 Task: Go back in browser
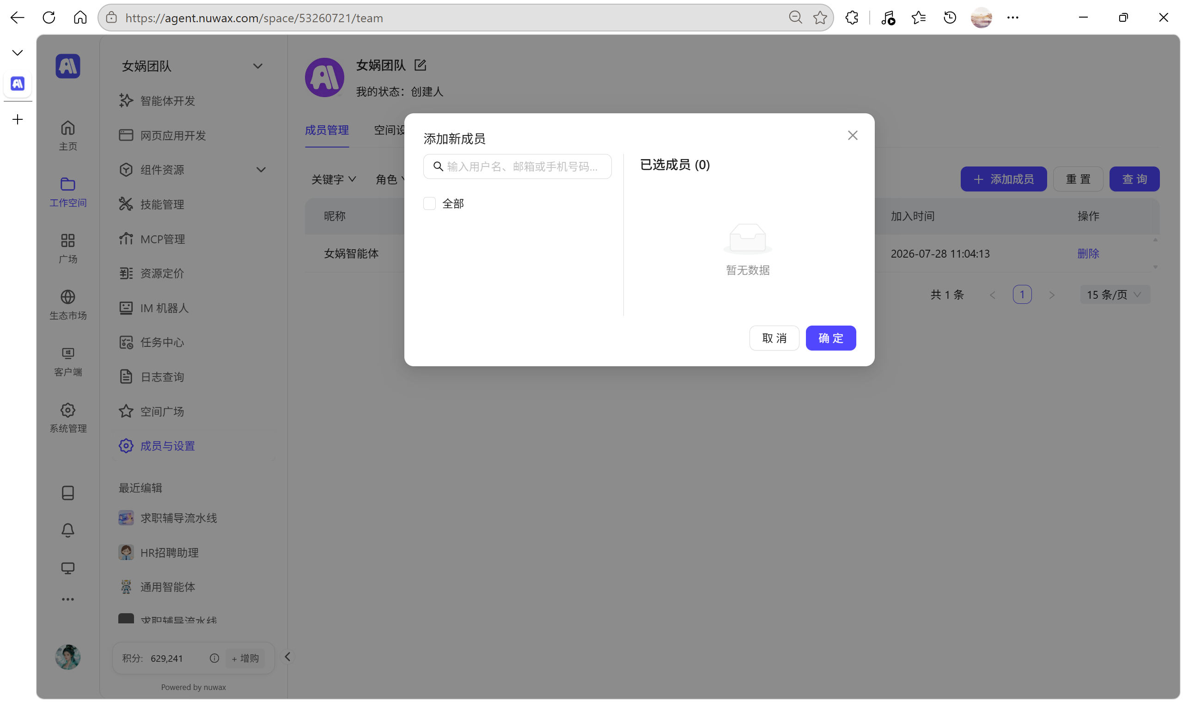(x=18, y=18)
